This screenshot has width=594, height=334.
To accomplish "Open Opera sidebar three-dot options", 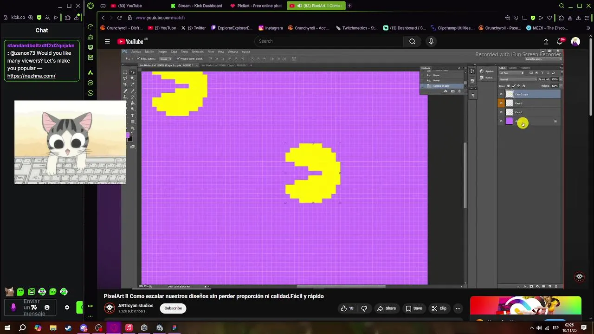I will point(90,316).
